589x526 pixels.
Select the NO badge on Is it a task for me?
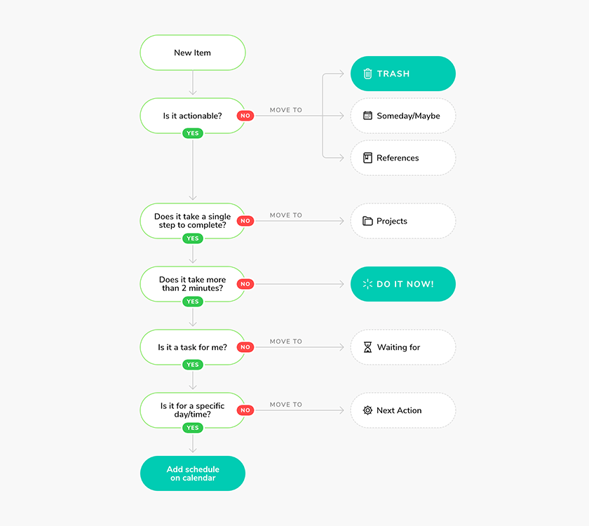pyautogui.click(x=245, y=347)
